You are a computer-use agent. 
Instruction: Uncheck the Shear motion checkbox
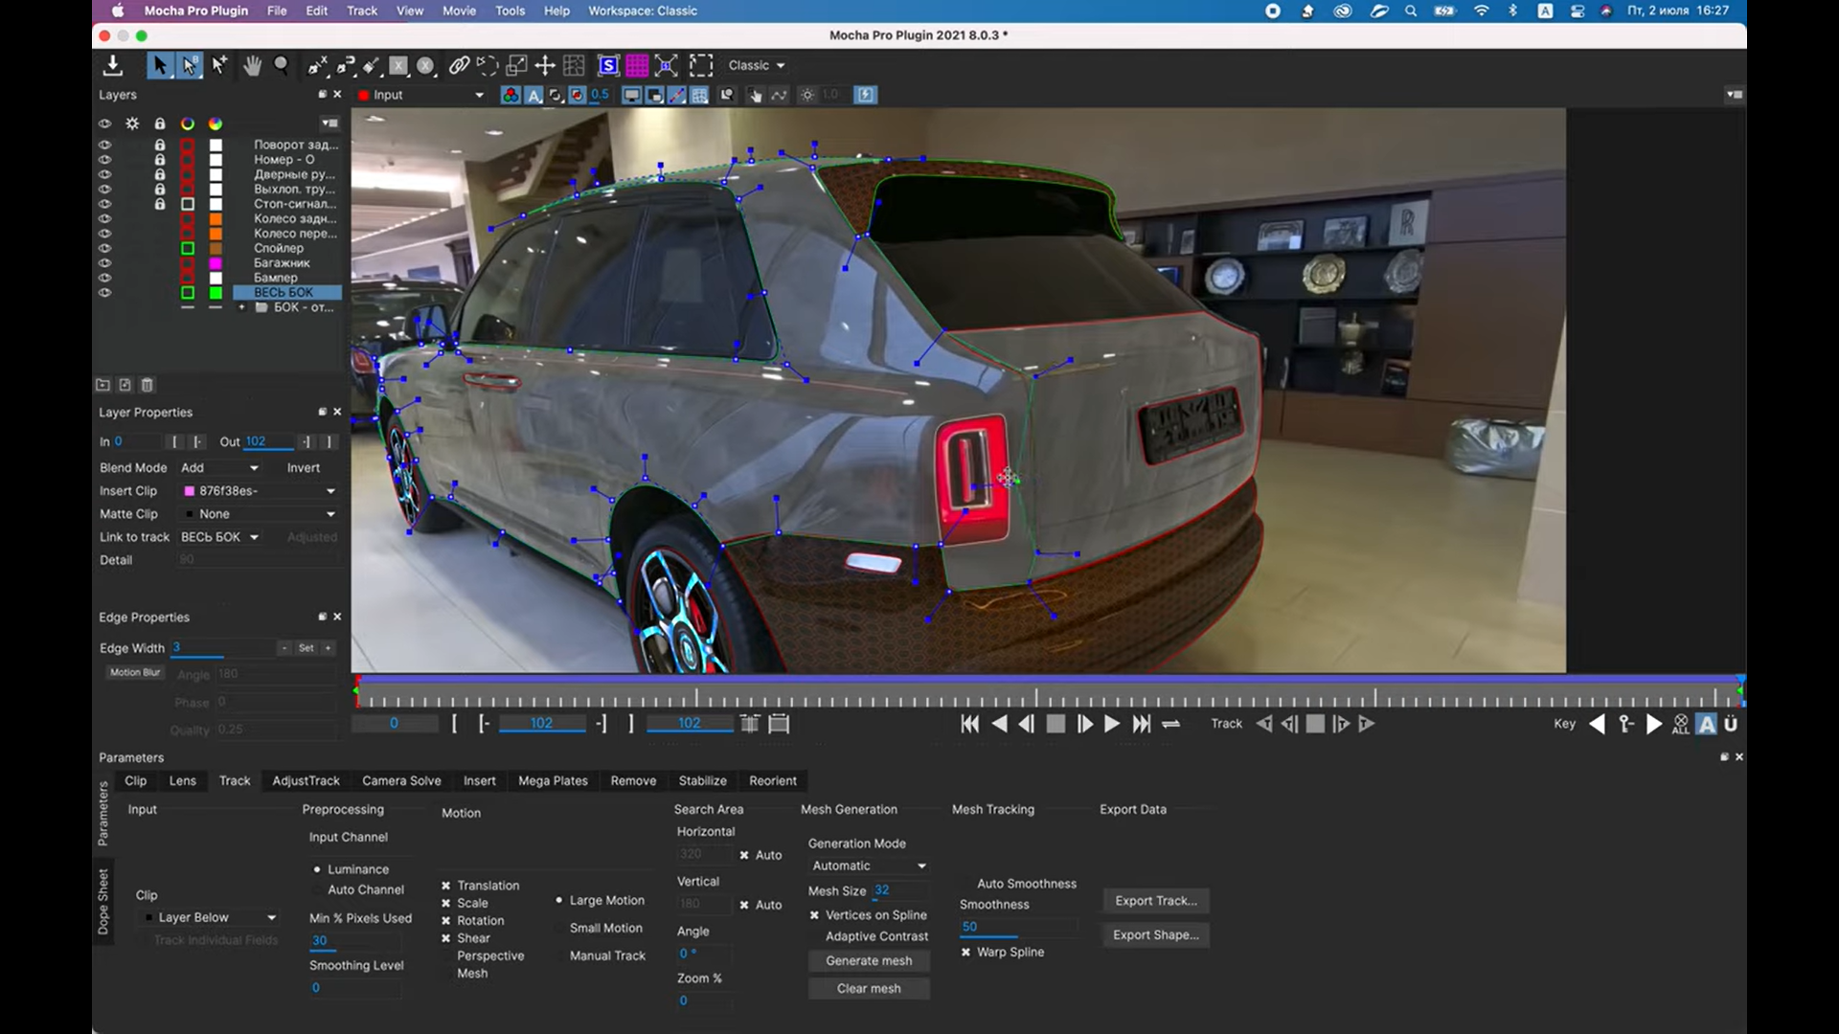[445, 938]
